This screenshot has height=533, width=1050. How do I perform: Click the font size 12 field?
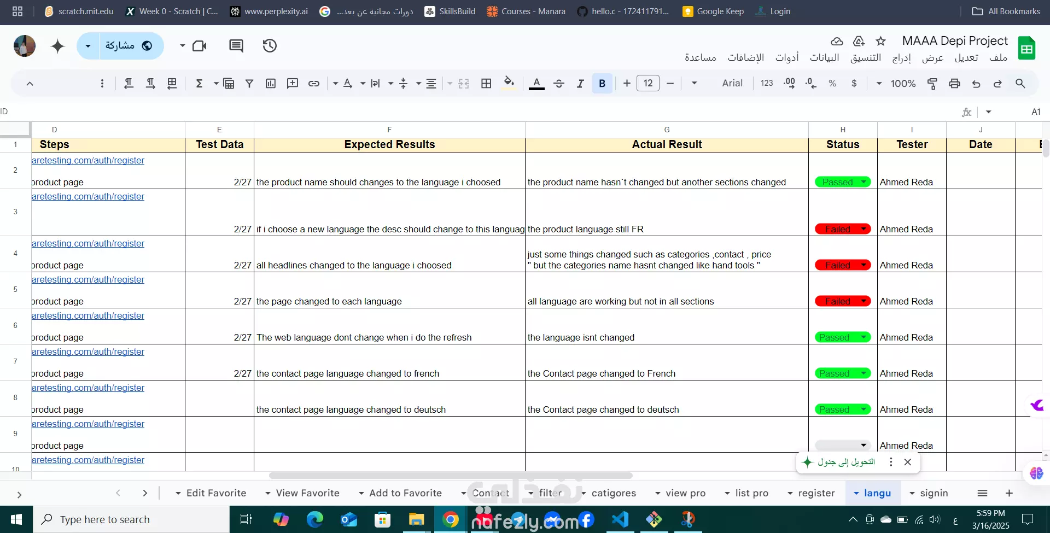point(648,83)
